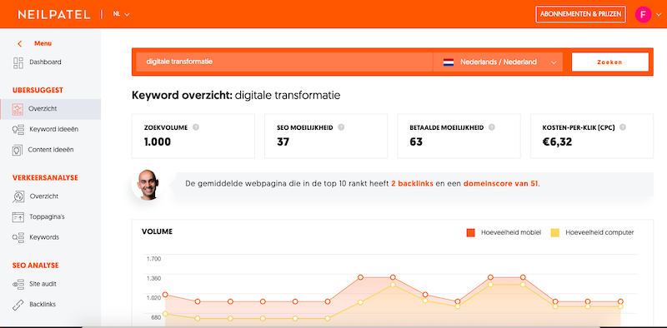Collapse the Menu with the back chevron
Viewport: 667px width, 328px height.
tap(19, 44)
